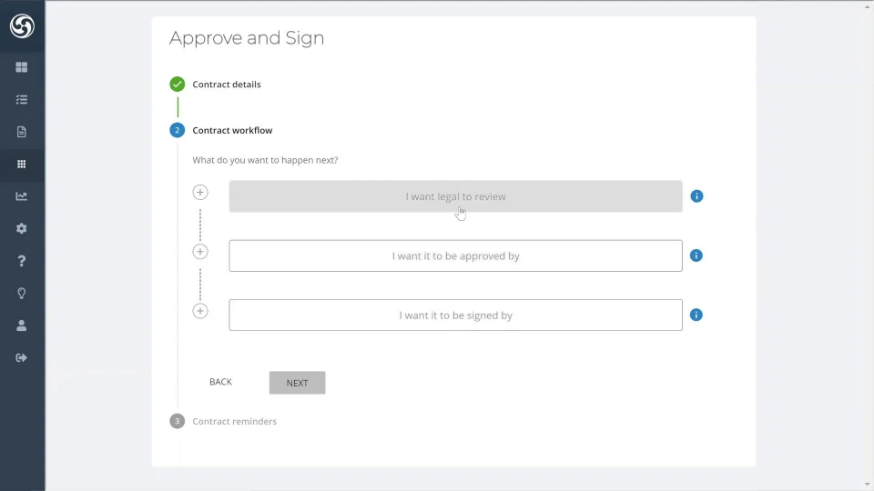
Task: Click plus circle next to signed by
Action: click(x=200, y=311)
